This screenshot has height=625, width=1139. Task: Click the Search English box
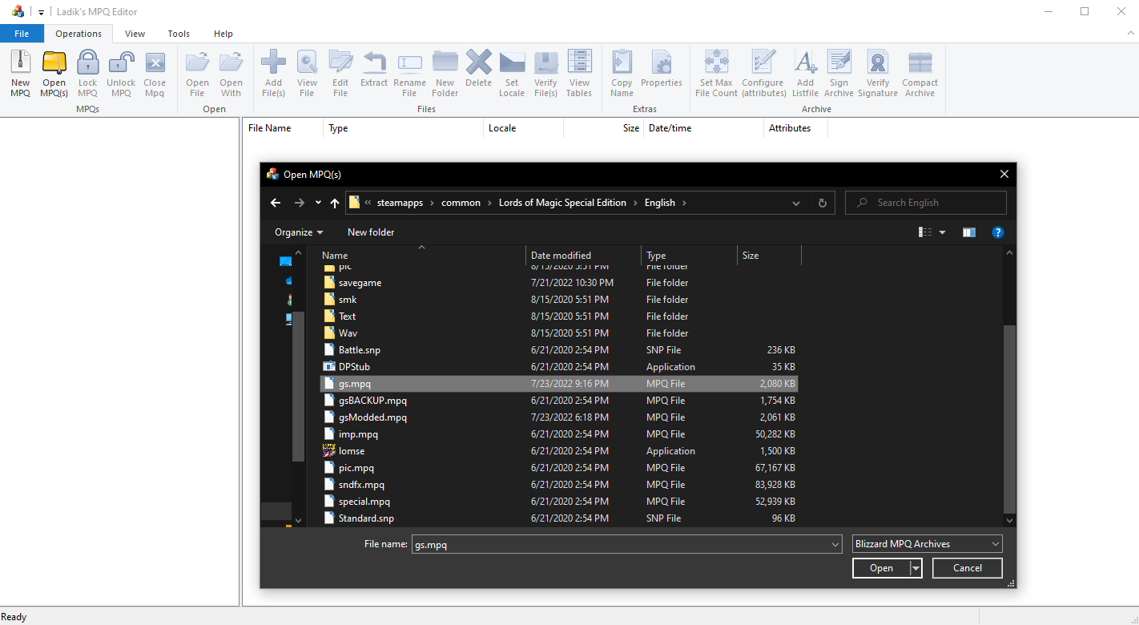pos(925,203)
